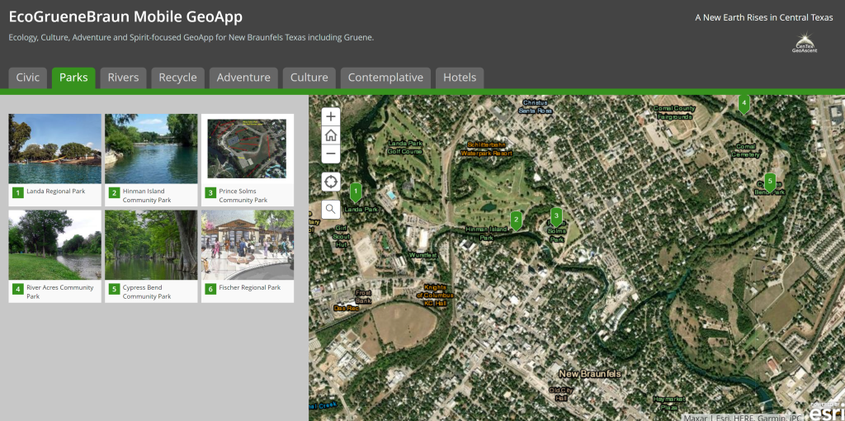The height and width of the screenshot is (421, 845).
Task: Click the EcoGrueneBraun Mobile GeoApp title
Action: click(x=125, y=17)
